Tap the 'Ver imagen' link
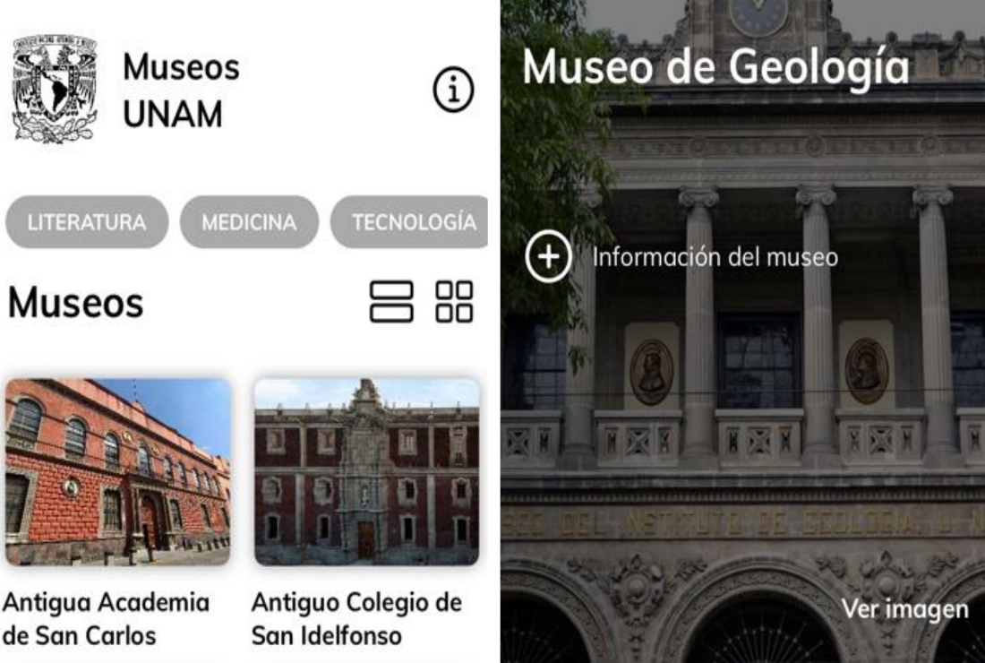Viewport: 985px width, 663px height. click(904, 609)
